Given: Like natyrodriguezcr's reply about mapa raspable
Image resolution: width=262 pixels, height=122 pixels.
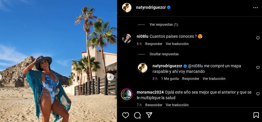Looking at the screenshot, I should click(258, 68).
